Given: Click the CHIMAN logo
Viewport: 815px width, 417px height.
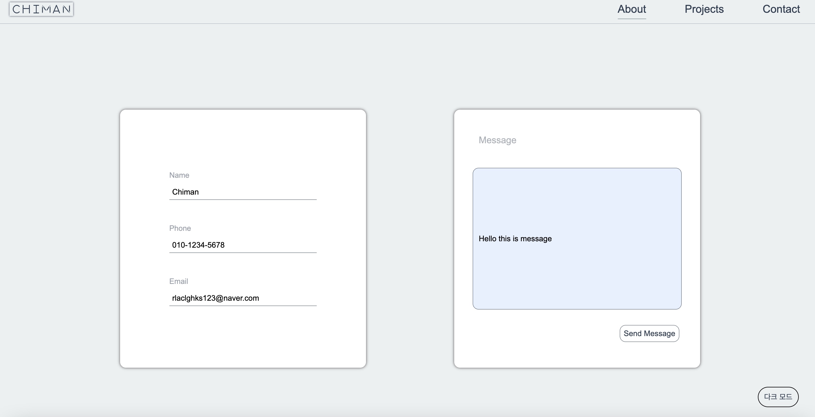Looking at the screenshot, I should click(41, 9).
